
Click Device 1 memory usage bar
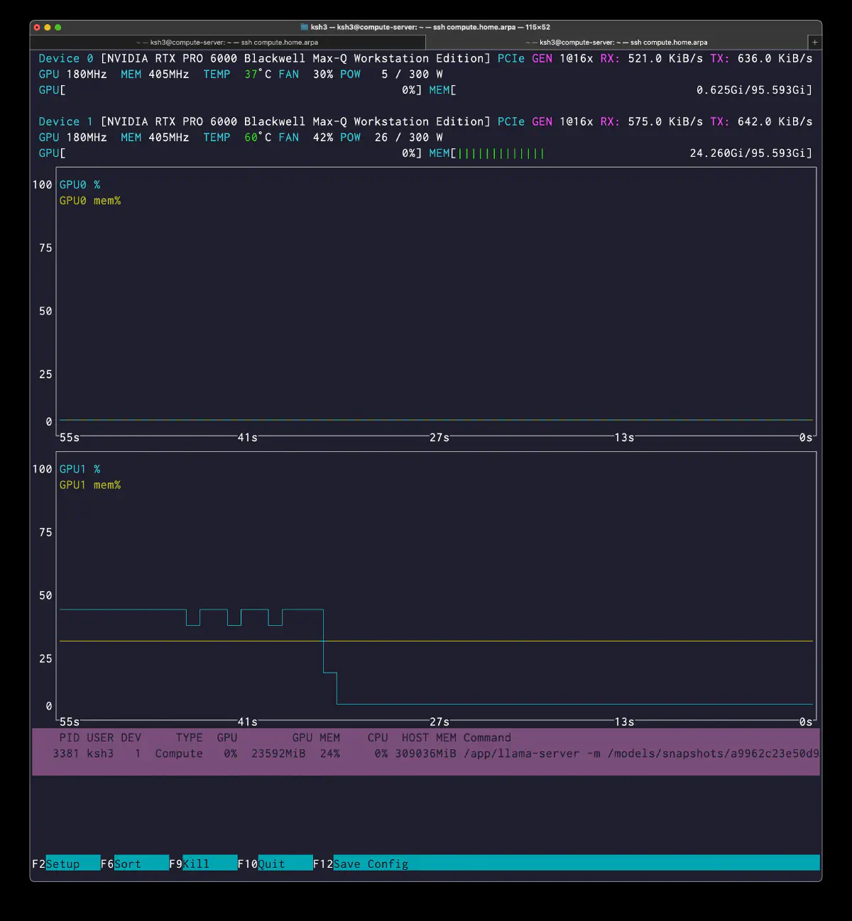coord(501,153)
